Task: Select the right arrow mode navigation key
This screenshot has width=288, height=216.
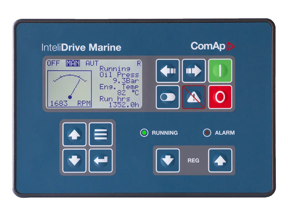Action: [194, 70]
